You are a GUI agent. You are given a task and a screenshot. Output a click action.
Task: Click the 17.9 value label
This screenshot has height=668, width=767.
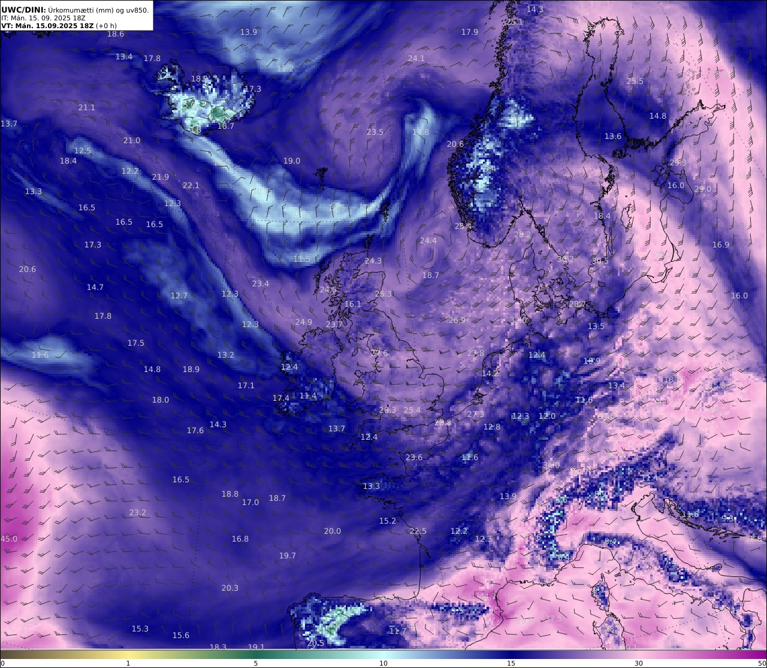470,32
